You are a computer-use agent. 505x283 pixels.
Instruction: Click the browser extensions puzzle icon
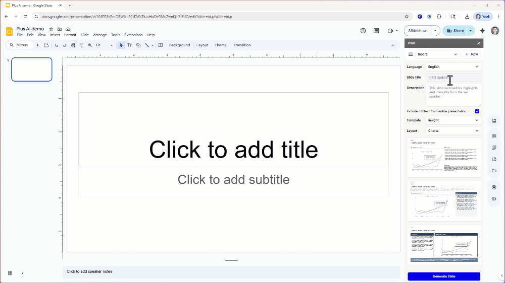[x=439, y=17]
